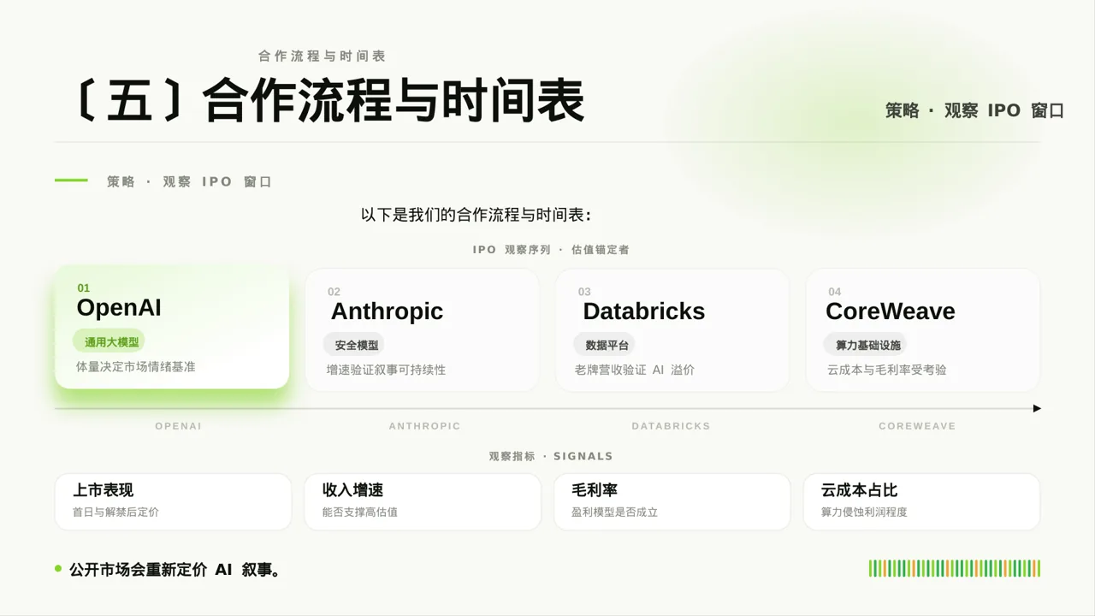1095x616 pixels.
Task: Click the 毛利率 signal heading
Action: [x=595, y=490]
